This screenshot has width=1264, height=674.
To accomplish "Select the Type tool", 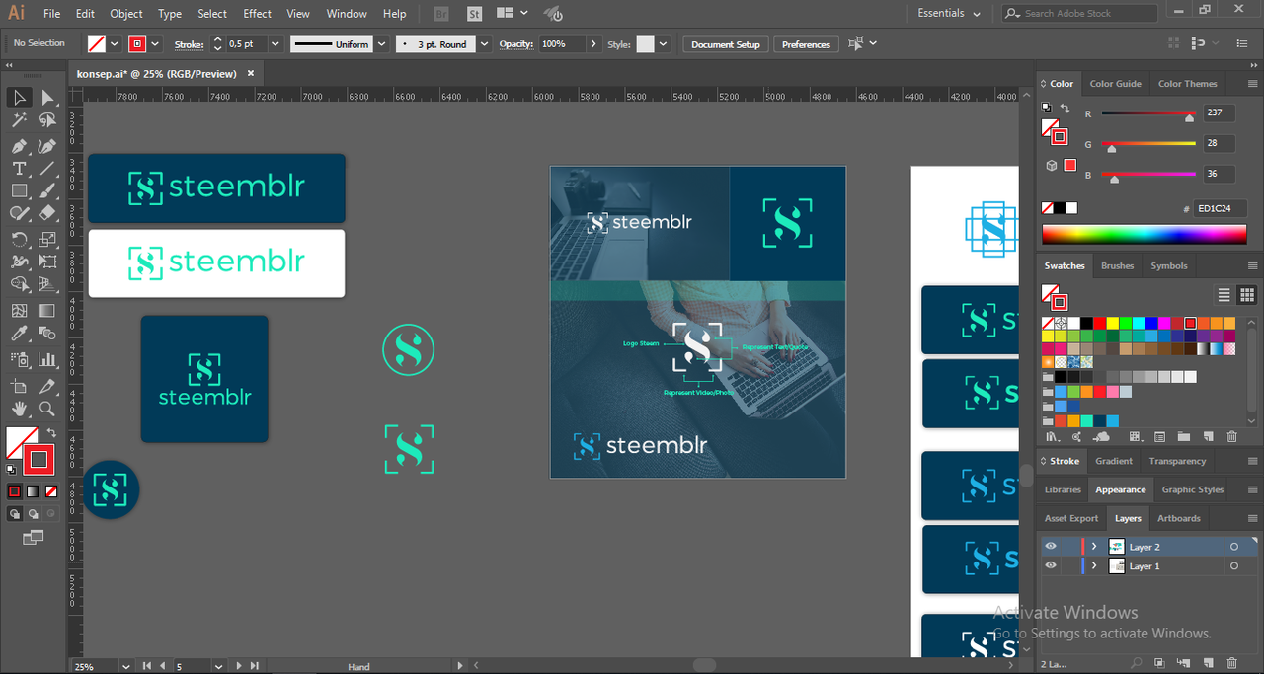I will pos(19,169).
